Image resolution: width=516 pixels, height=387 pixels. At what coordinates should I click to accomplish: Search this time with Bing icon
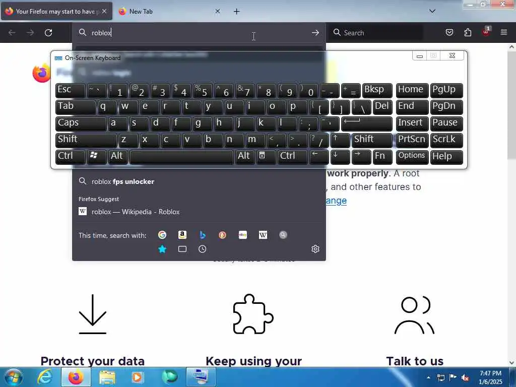[203, 235]
